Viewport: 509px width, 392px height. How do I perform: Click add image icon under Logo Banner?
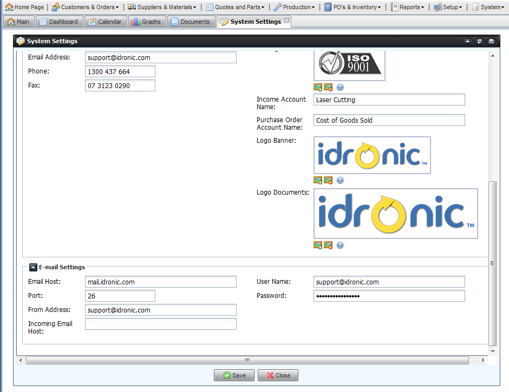(318, 180)
